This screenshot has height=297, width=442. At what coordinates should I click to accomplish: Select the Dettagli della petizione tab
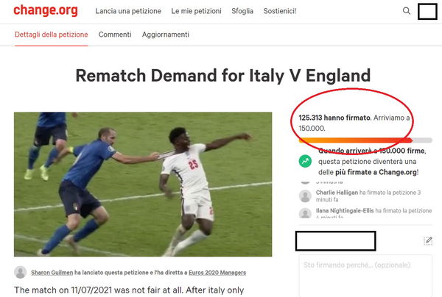52,35
